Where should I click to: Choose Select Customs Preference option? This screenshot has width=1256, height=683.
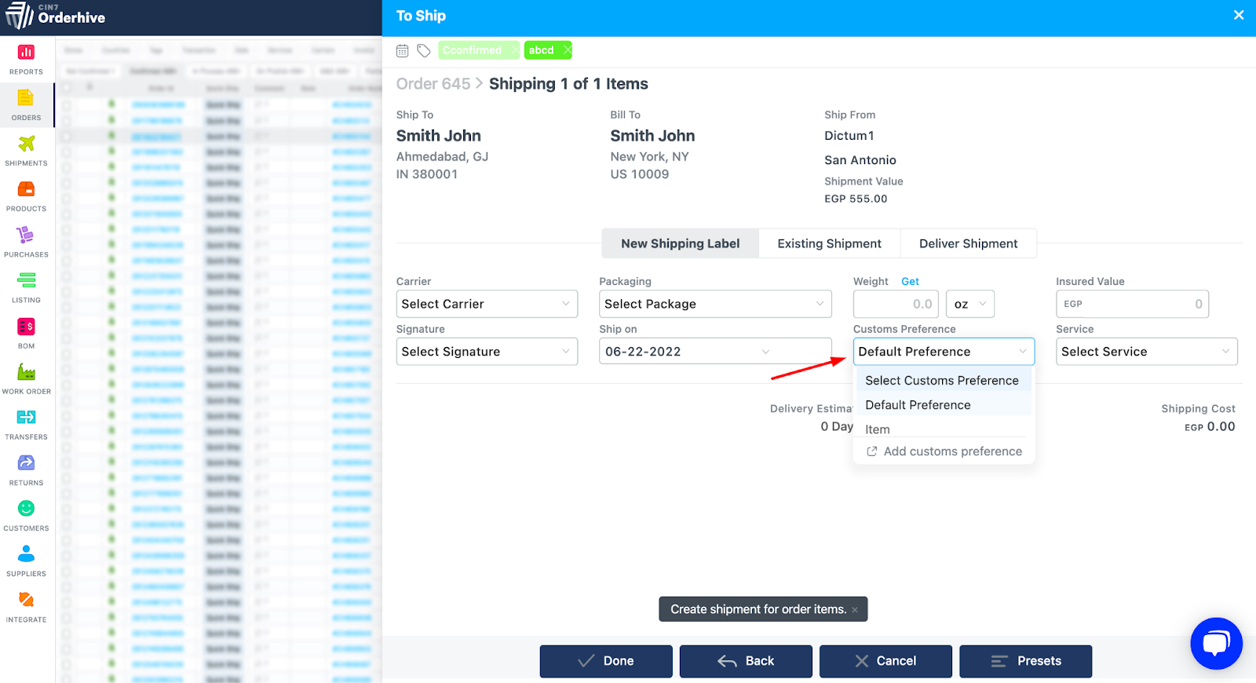(x=942, y=381)
